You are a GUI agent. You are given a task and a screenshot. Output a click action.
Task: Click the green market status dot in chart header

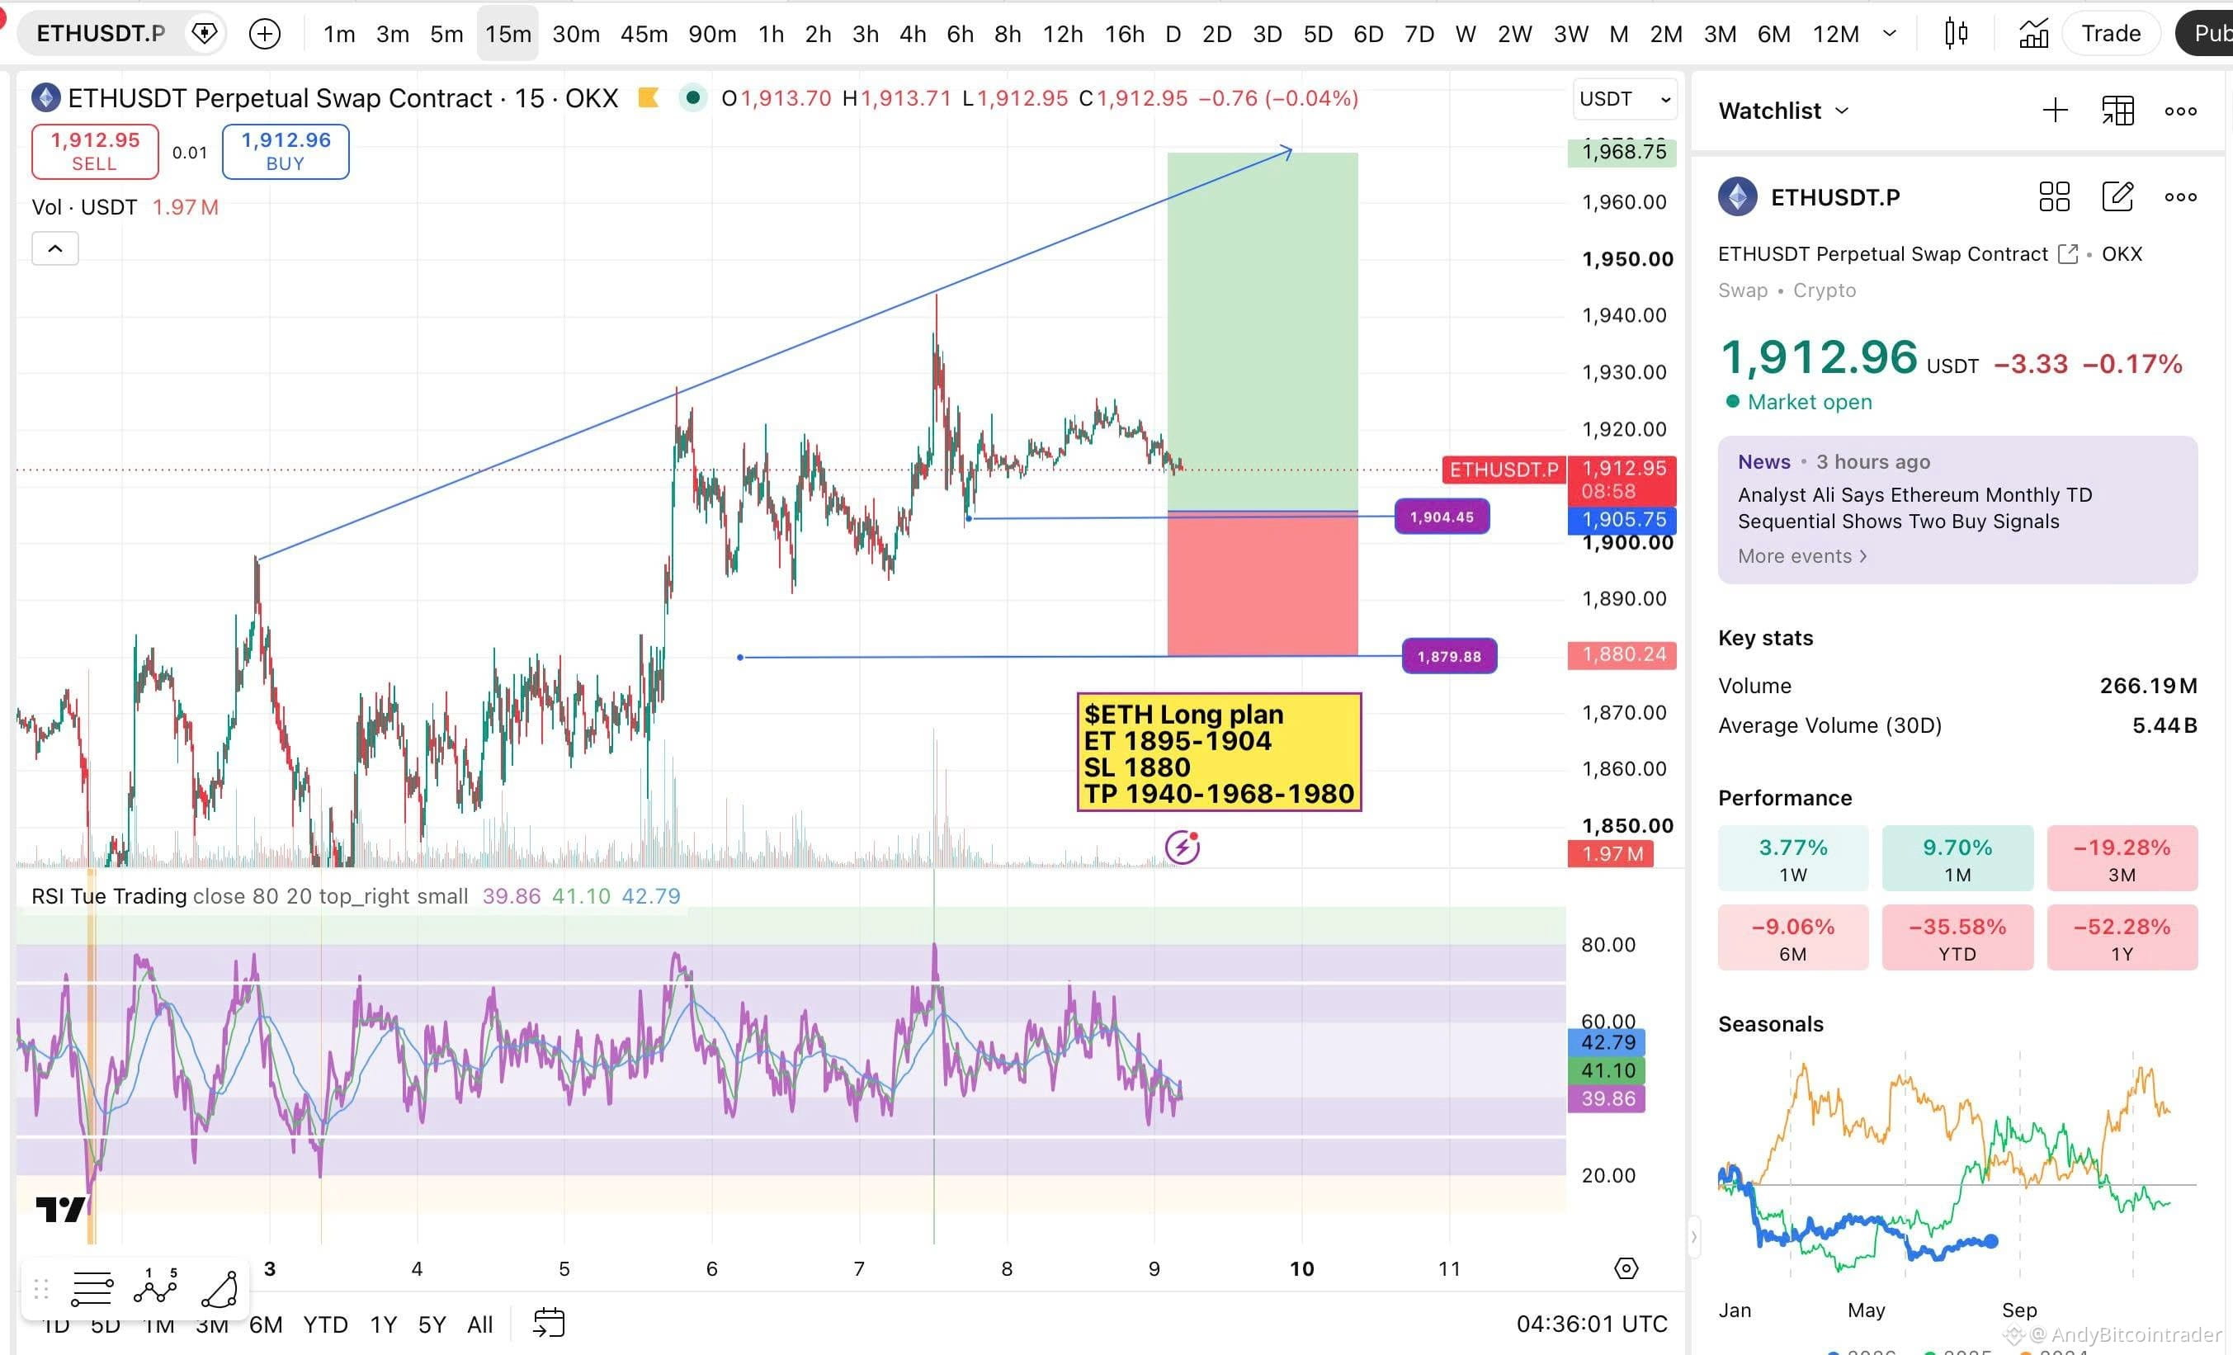[x=692, y=97]
